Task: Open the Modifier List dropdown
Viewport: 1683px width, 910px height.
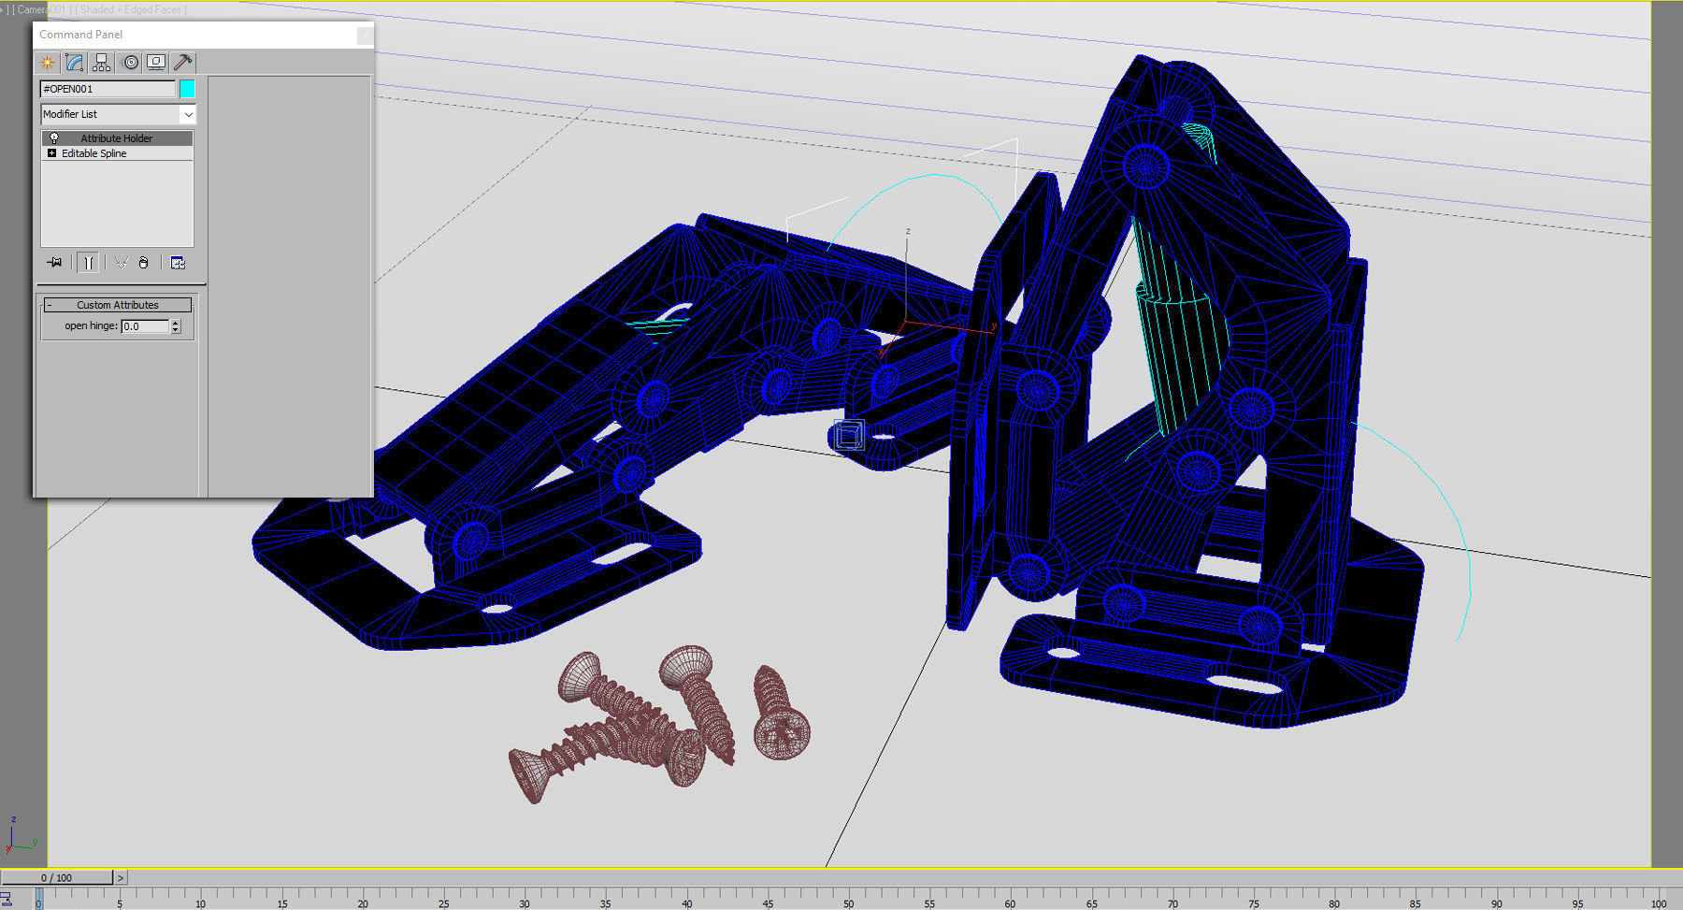Action: point(118,114)
